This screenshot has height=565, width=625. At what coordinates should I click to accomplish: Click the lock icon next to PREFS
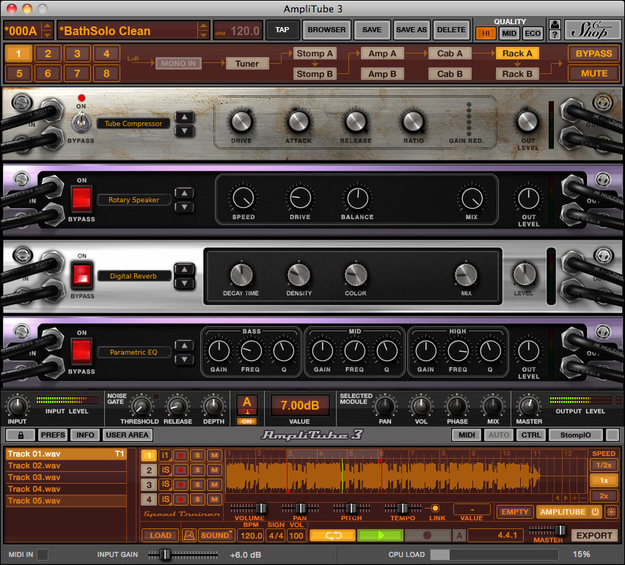click(x=21, y=435)
